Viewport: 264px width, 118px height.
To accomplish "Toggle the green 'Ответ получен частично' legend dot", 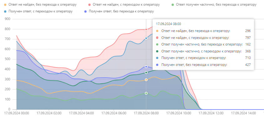I will [x=173, y=5].
